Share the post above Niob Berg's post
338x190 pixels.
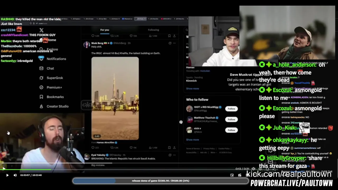click(x=175, y=36)
